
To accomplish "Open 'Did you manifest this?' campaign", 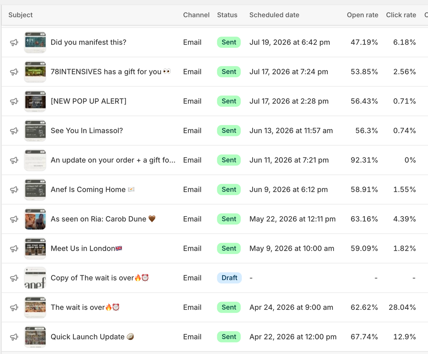I will (88, 42).
